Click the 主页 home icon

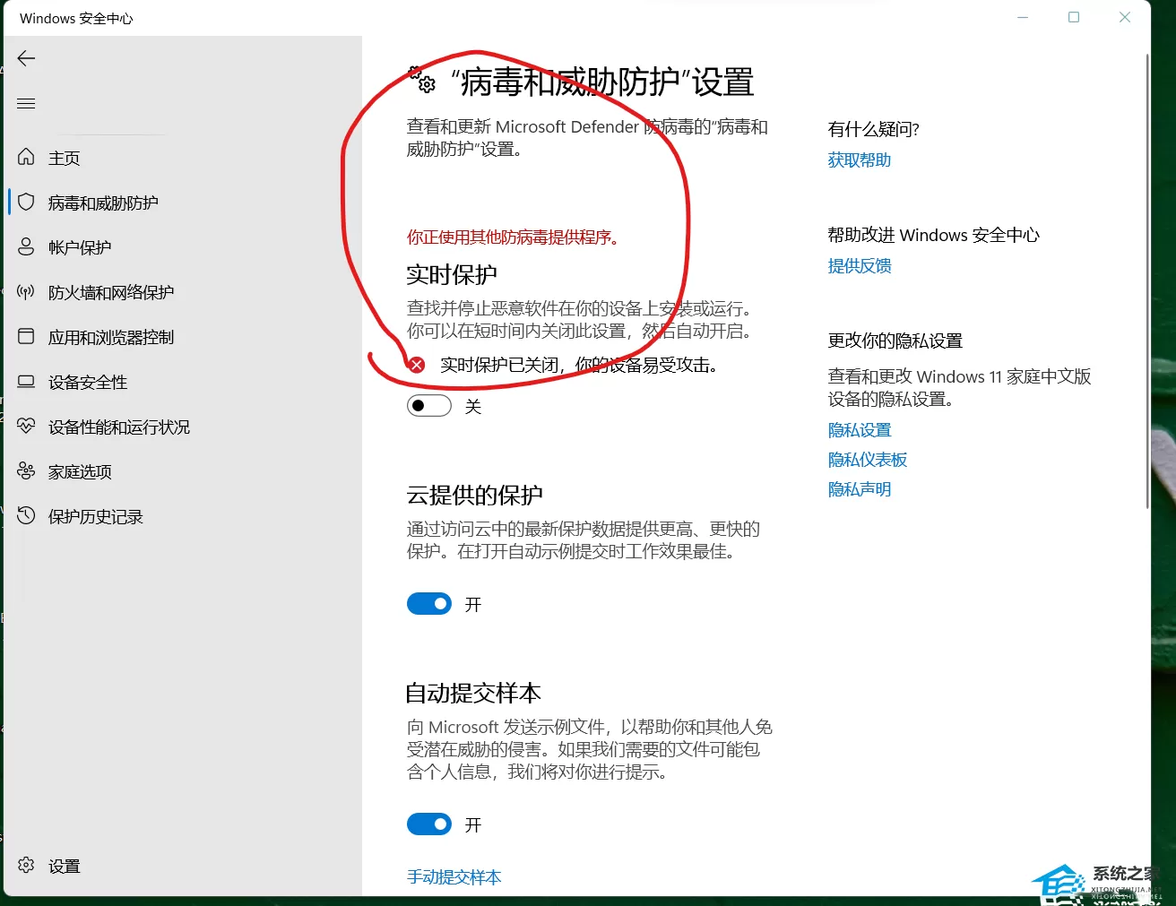[26, 157]
